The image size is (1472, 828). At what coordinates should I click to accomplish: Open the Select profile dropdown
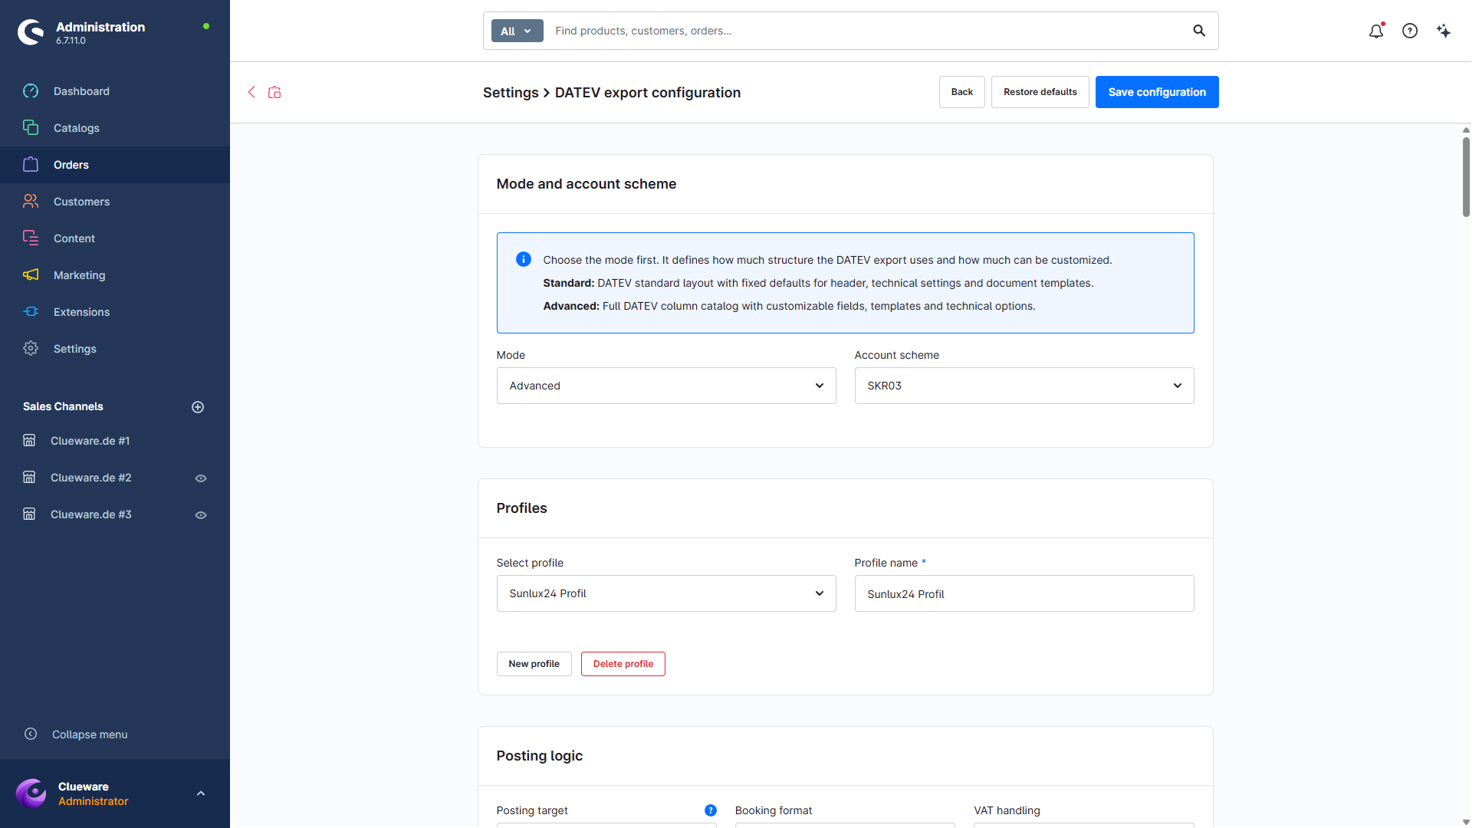666,593
